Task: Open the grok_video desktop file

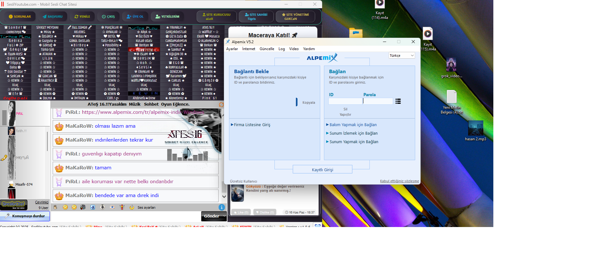Action: 451,68
